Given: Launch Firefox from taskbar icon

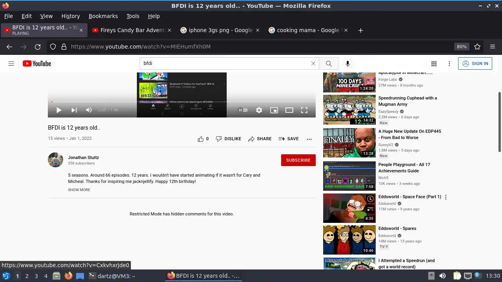Looking at the screenshot, I should click(x=68, y=276).
